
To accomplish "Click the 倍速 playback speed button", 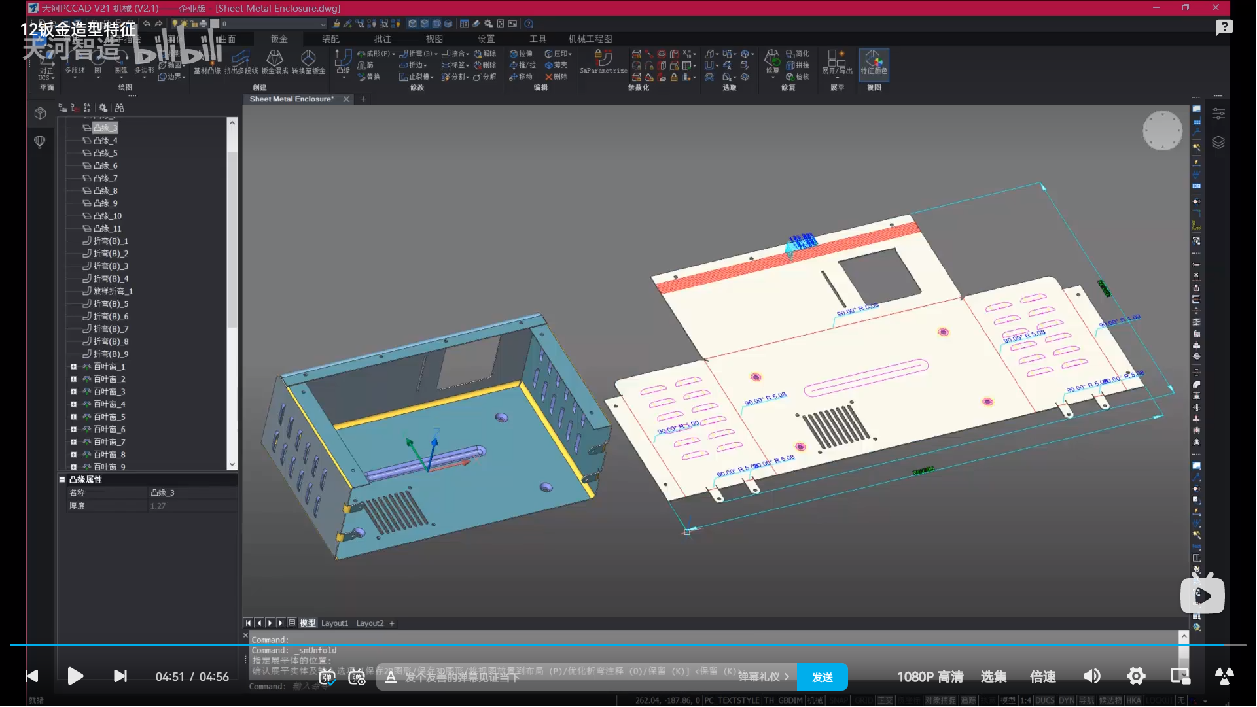I will coord(1043,678).
